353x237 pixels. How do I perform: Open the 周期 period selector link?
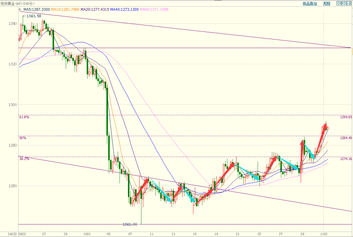327,3
